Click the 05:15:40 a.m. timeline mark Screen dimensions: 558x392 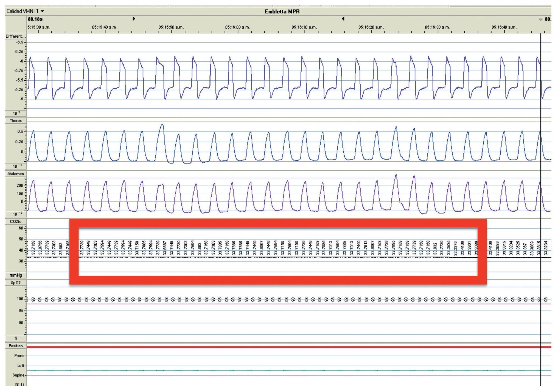click(105, 27)
